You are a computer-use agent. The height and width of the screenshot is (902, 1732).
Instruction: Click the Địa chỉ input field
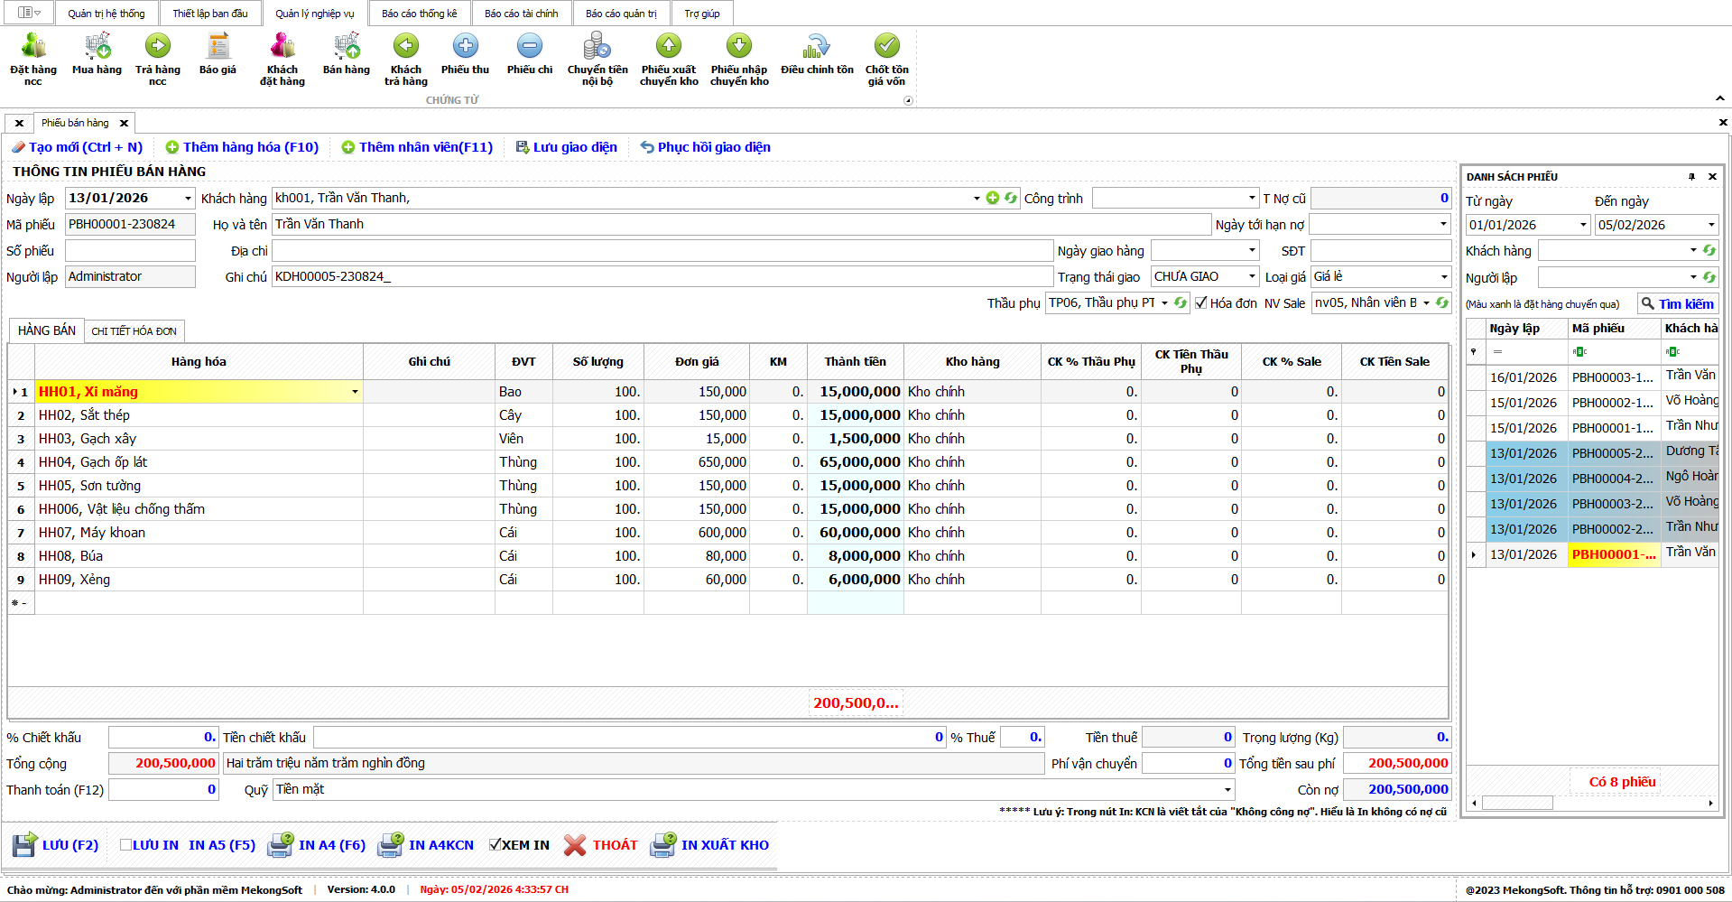(x=662, y=251)
